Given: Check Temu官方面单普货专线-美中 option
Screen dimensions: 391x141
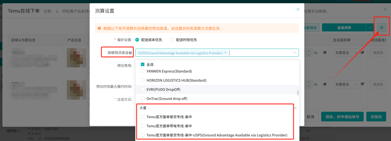Looking at the screenshot, I should pos(143,117).
